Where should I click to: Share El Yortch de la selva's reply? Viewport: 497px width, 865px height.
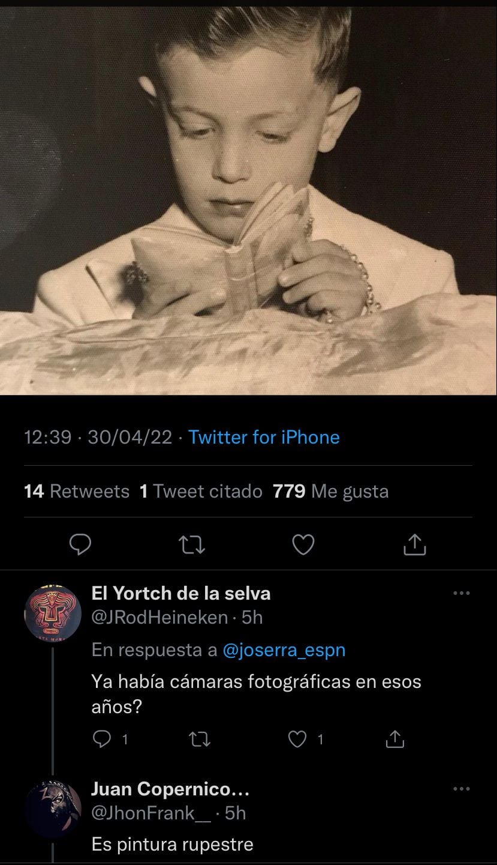pos(394,740)
